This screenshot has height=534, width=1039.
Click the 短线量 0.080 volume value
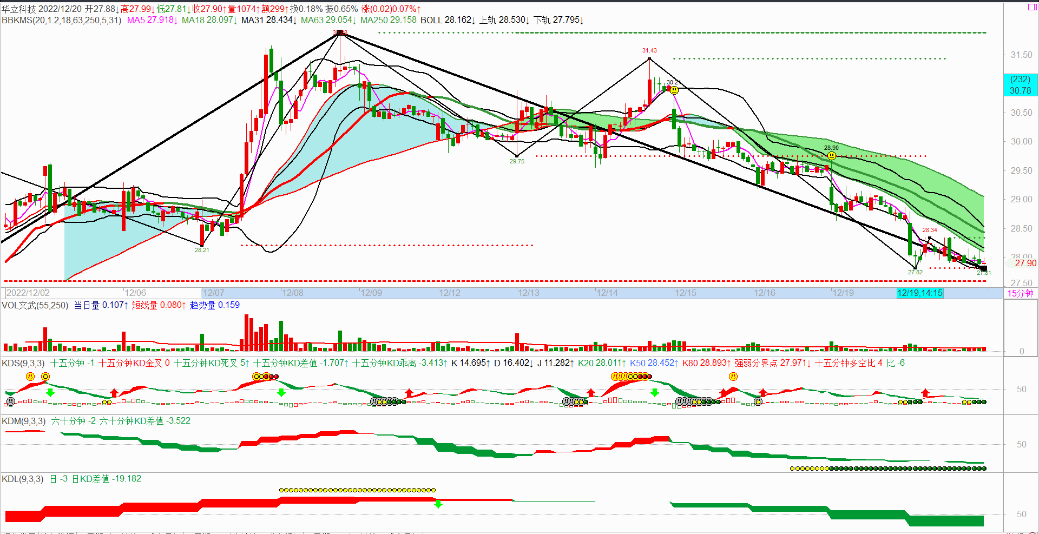coord(159,305)
